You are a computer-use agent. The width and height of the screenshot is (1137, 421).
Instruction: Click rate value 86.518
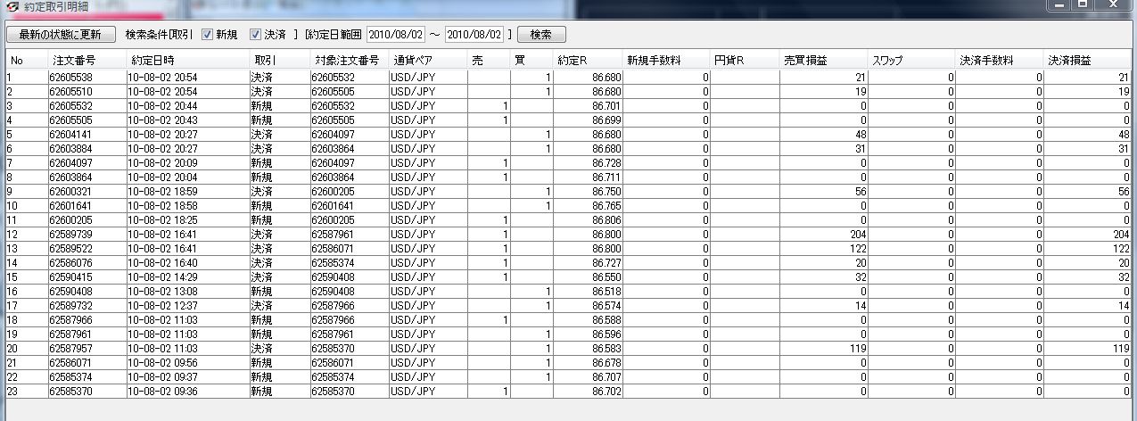606,291
